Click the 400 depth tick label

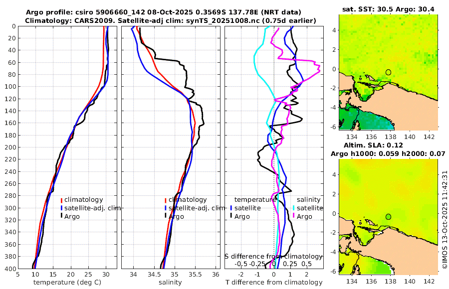click(x=10, y=269)
